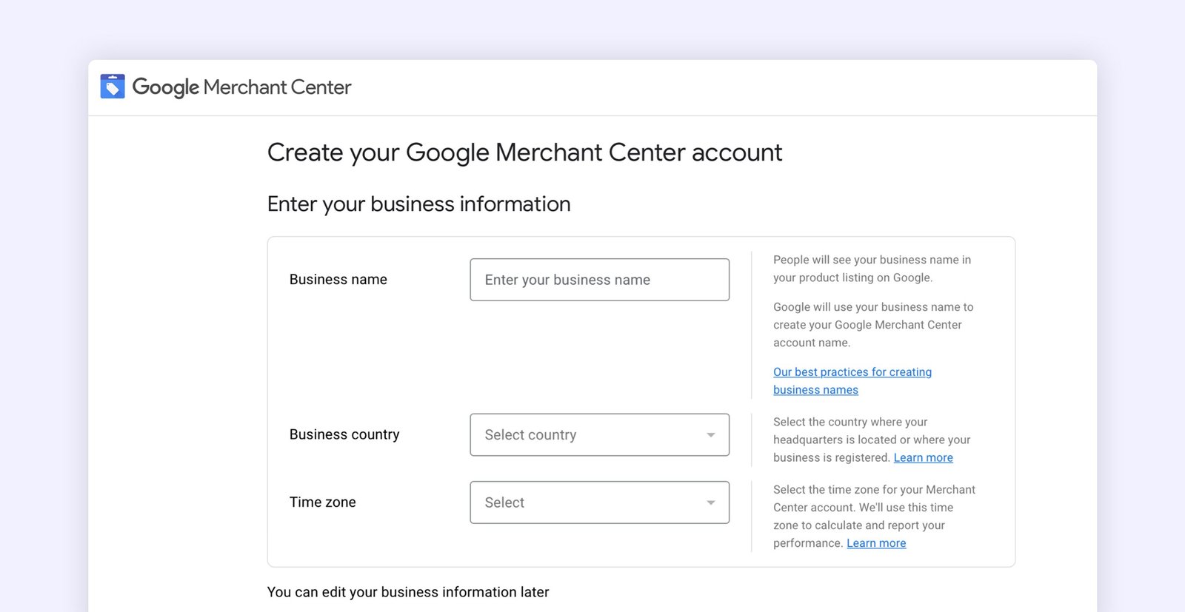
Task: Click the Business name label
Action: click(338, 280)
